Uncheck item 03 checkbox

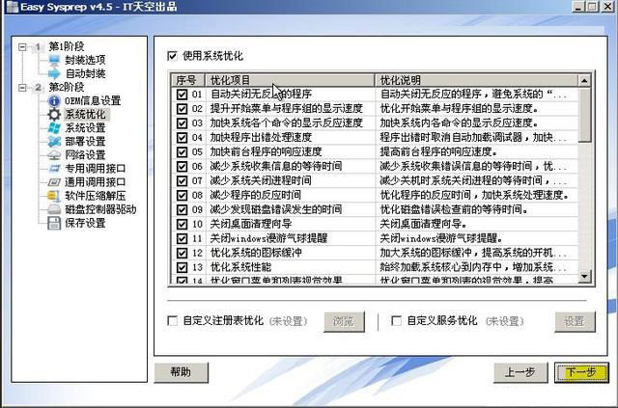coord(182,123)
